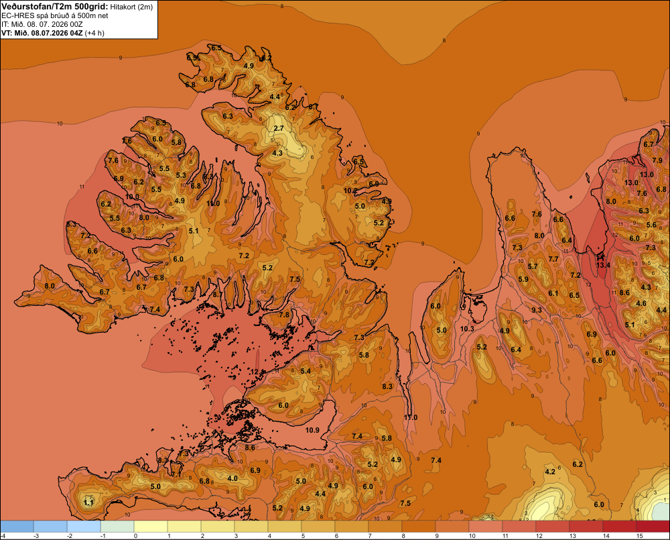
Task: Select the legend color between -2 and -1
Action: 84,527
